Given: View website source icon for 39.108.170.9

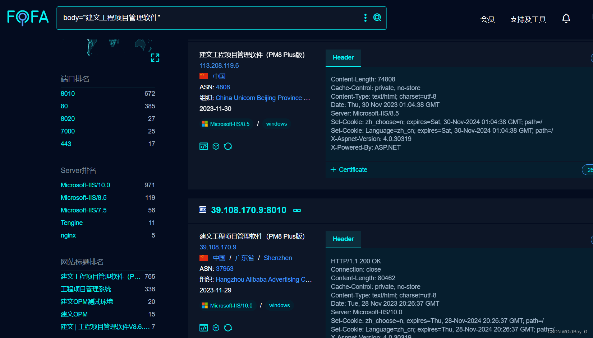Looking at the screenshot, I should click(204, 328).
